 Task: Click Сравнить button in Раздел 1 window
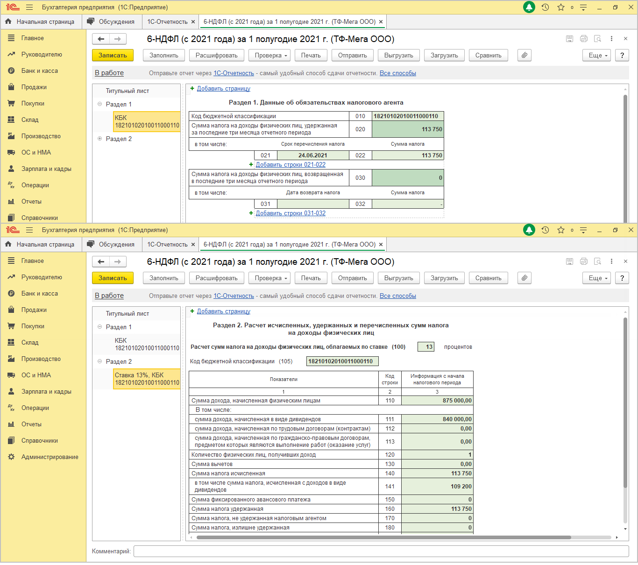(x=489, y=55)
